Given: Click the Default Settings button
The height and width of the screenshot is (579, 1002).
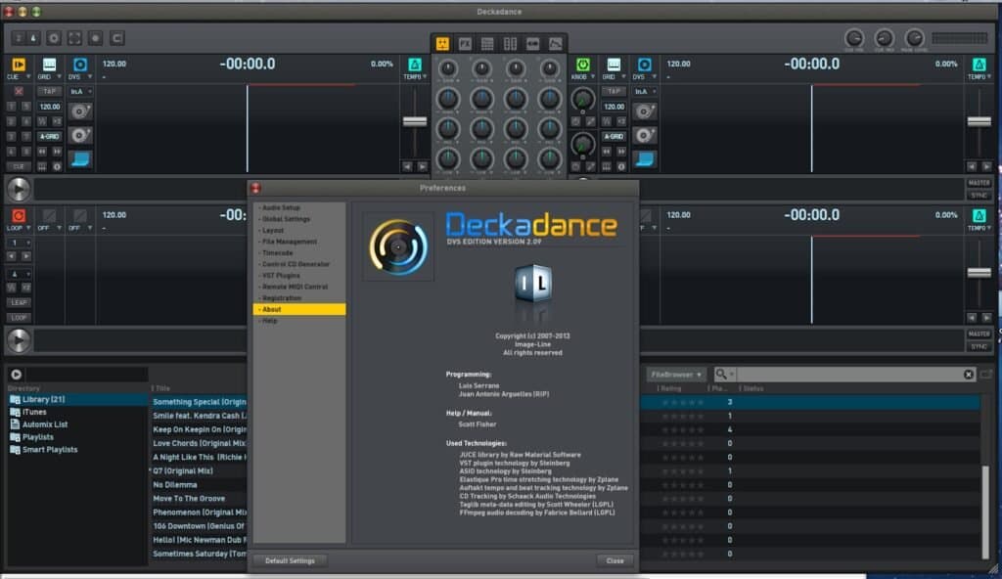Looking at the screenshot, I should (x=290, y=560).
